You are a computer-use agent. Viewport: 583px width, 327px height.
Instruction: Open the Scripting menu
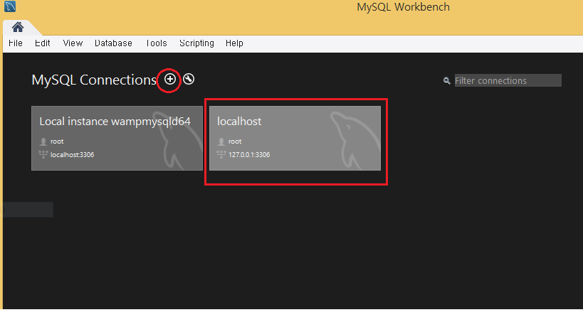(x=196, y=43)
